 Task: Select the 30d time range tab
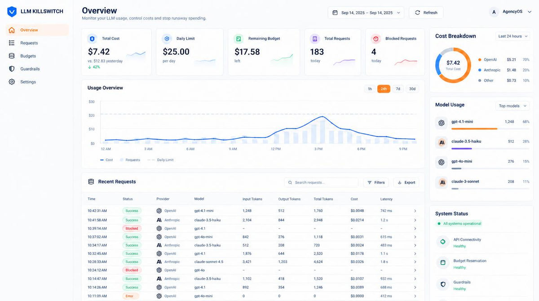tap(412, 89)
